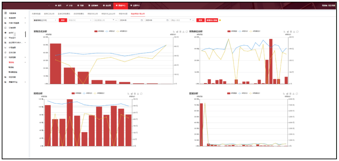Download 采购方式分析 chart as image
This screenshot has height=161, width=339.
184,32
